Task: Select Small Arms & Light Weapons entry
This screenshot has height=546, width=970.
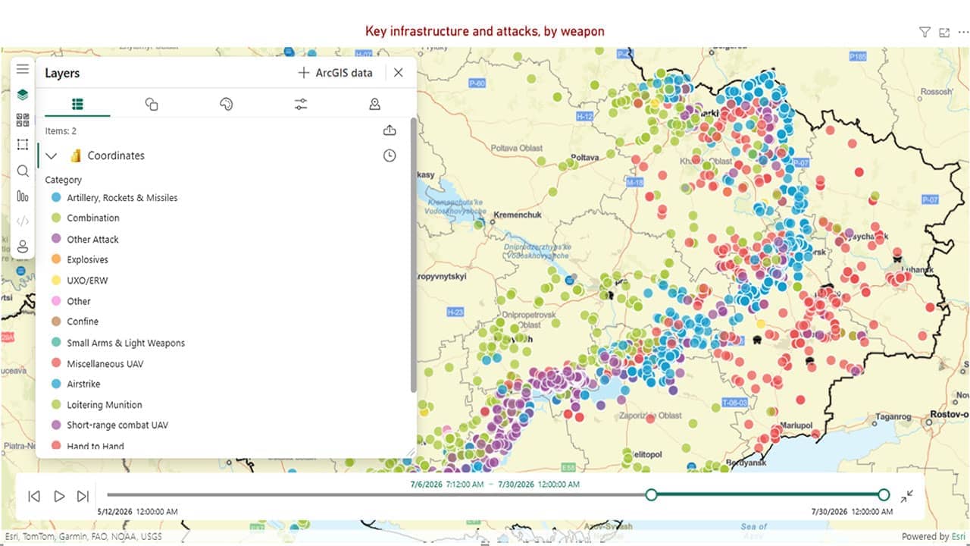Action: [126, 343]
